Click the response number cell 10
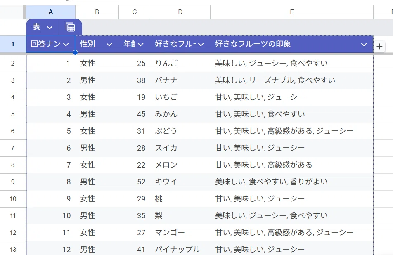Image resolution: width=393 pixels, height=255 pixels. coord(51,216)
